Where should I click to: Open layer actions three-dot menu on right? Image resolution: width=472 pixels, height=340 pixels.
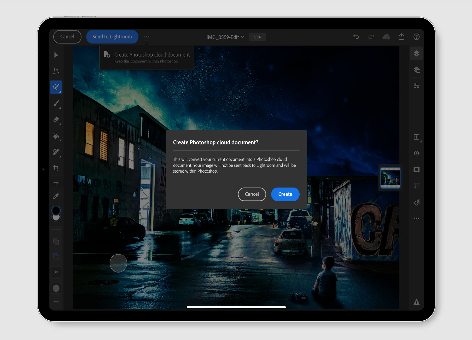click(x=417, y=218)
